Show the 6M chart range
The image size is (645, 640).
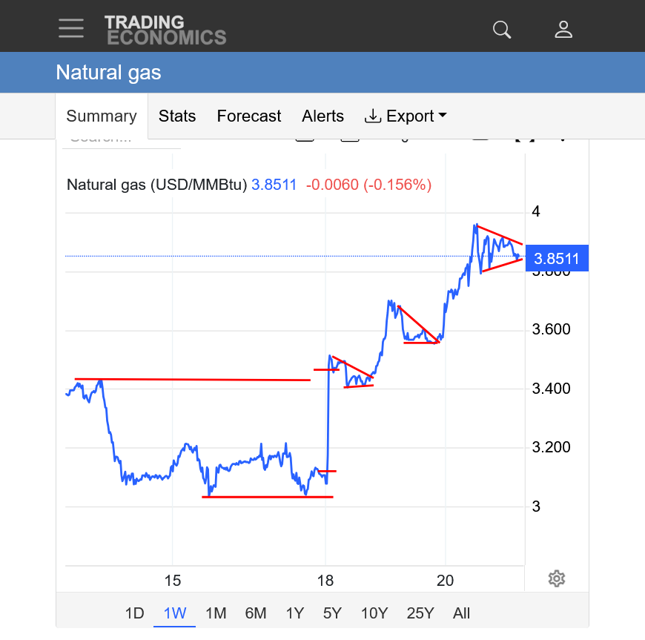256,613
